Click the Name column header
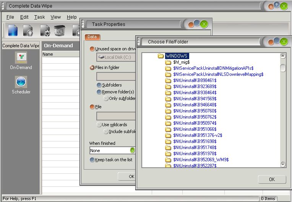Image resolution: width=292 pixels, height=202 pixels. (61, 54)
